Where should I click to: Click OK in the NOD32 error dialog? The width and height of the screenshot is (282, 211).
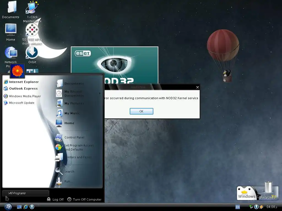pos(142,111)
